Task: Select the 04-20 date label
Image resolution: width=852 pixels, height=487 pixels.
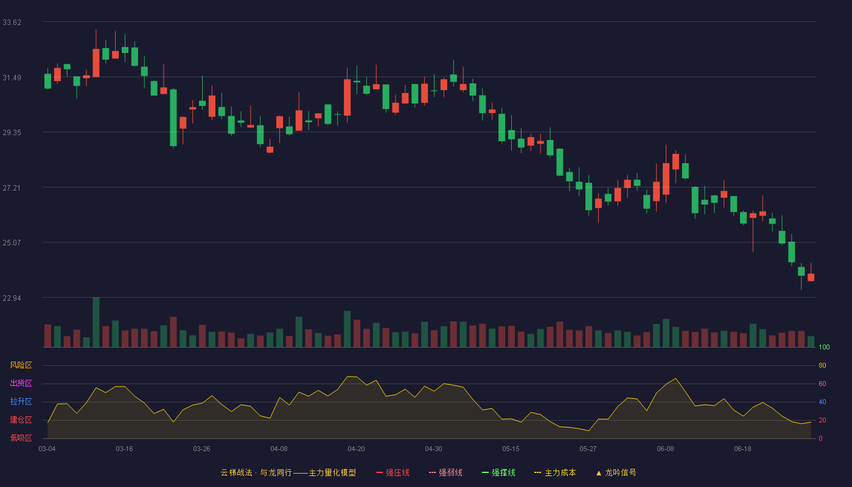Action: coord(356,449)
